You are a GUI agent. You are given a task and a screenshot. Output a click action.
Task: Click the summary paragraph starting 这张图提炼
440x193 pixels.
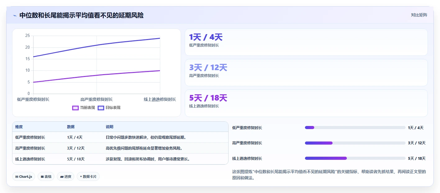point(329,175)
